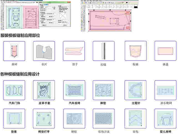Open the 婴儿座椅 design thumbnail
Viewport: 178px width, 134px height.
pos(166,119)
